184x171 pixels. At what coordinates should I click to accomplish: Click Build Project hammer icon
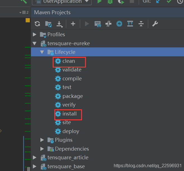tap(24, 1)
